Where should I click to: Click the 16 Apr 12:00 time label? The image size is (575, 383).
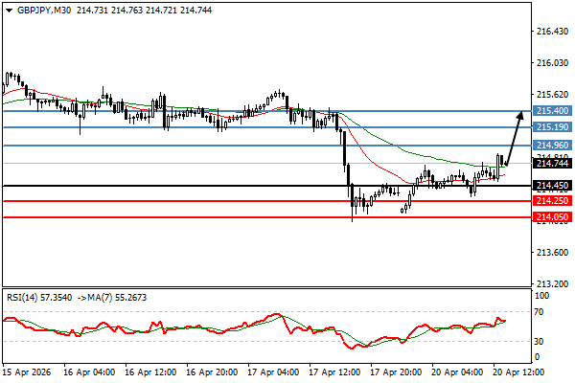click(150, 371)
